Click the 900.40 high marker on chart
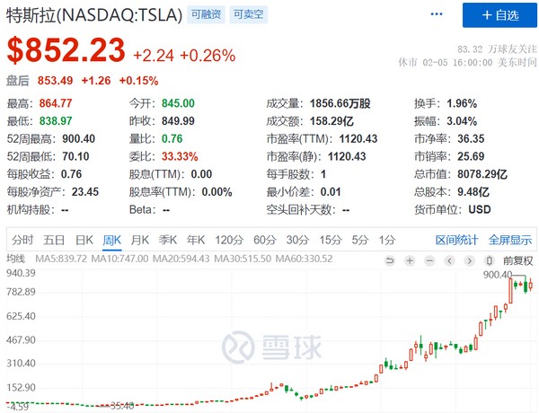This screenshot has height=413, width=539. click(498, 275)
